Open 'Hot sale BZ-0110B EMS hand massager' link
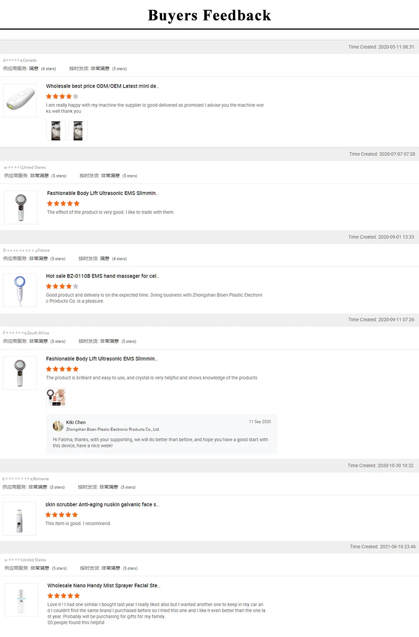 [102, 276]
